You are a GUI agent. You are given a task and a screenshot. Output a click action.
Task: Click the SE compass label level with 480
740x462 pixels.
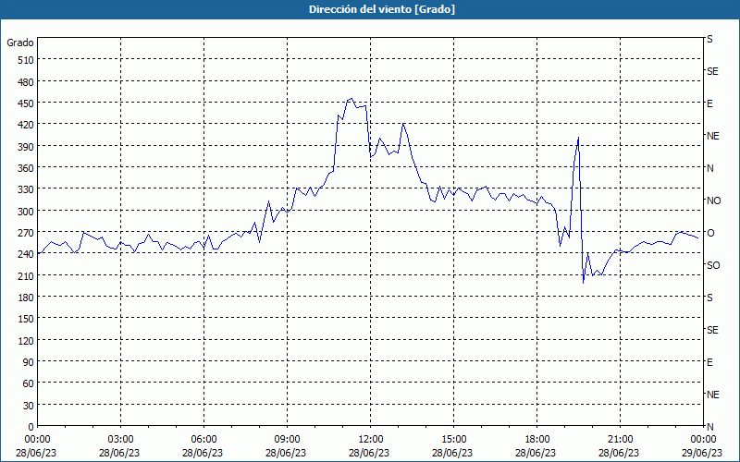(712, 71)
